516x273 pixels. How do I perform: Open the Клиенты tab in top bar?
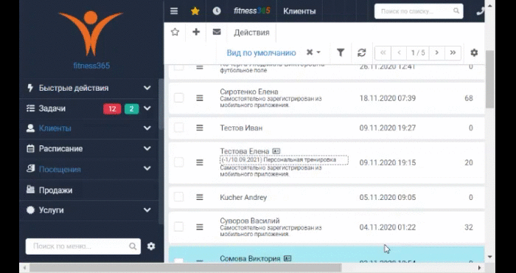click(299, 11)
